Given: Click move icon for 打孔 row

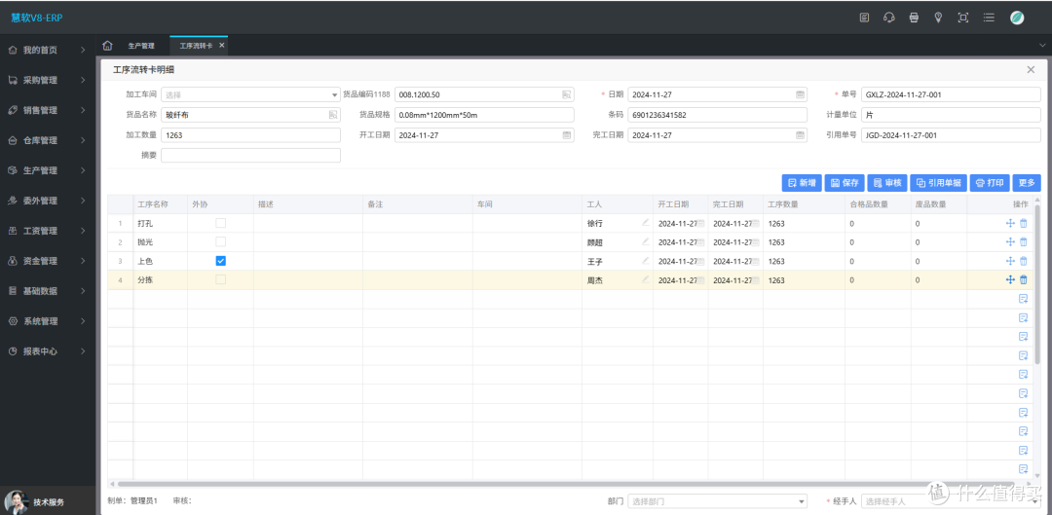Looking at the screenshot, I should tap(1010, 223).
